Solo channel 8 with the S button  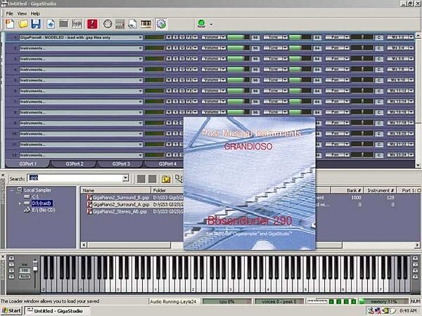click(175, 112)
